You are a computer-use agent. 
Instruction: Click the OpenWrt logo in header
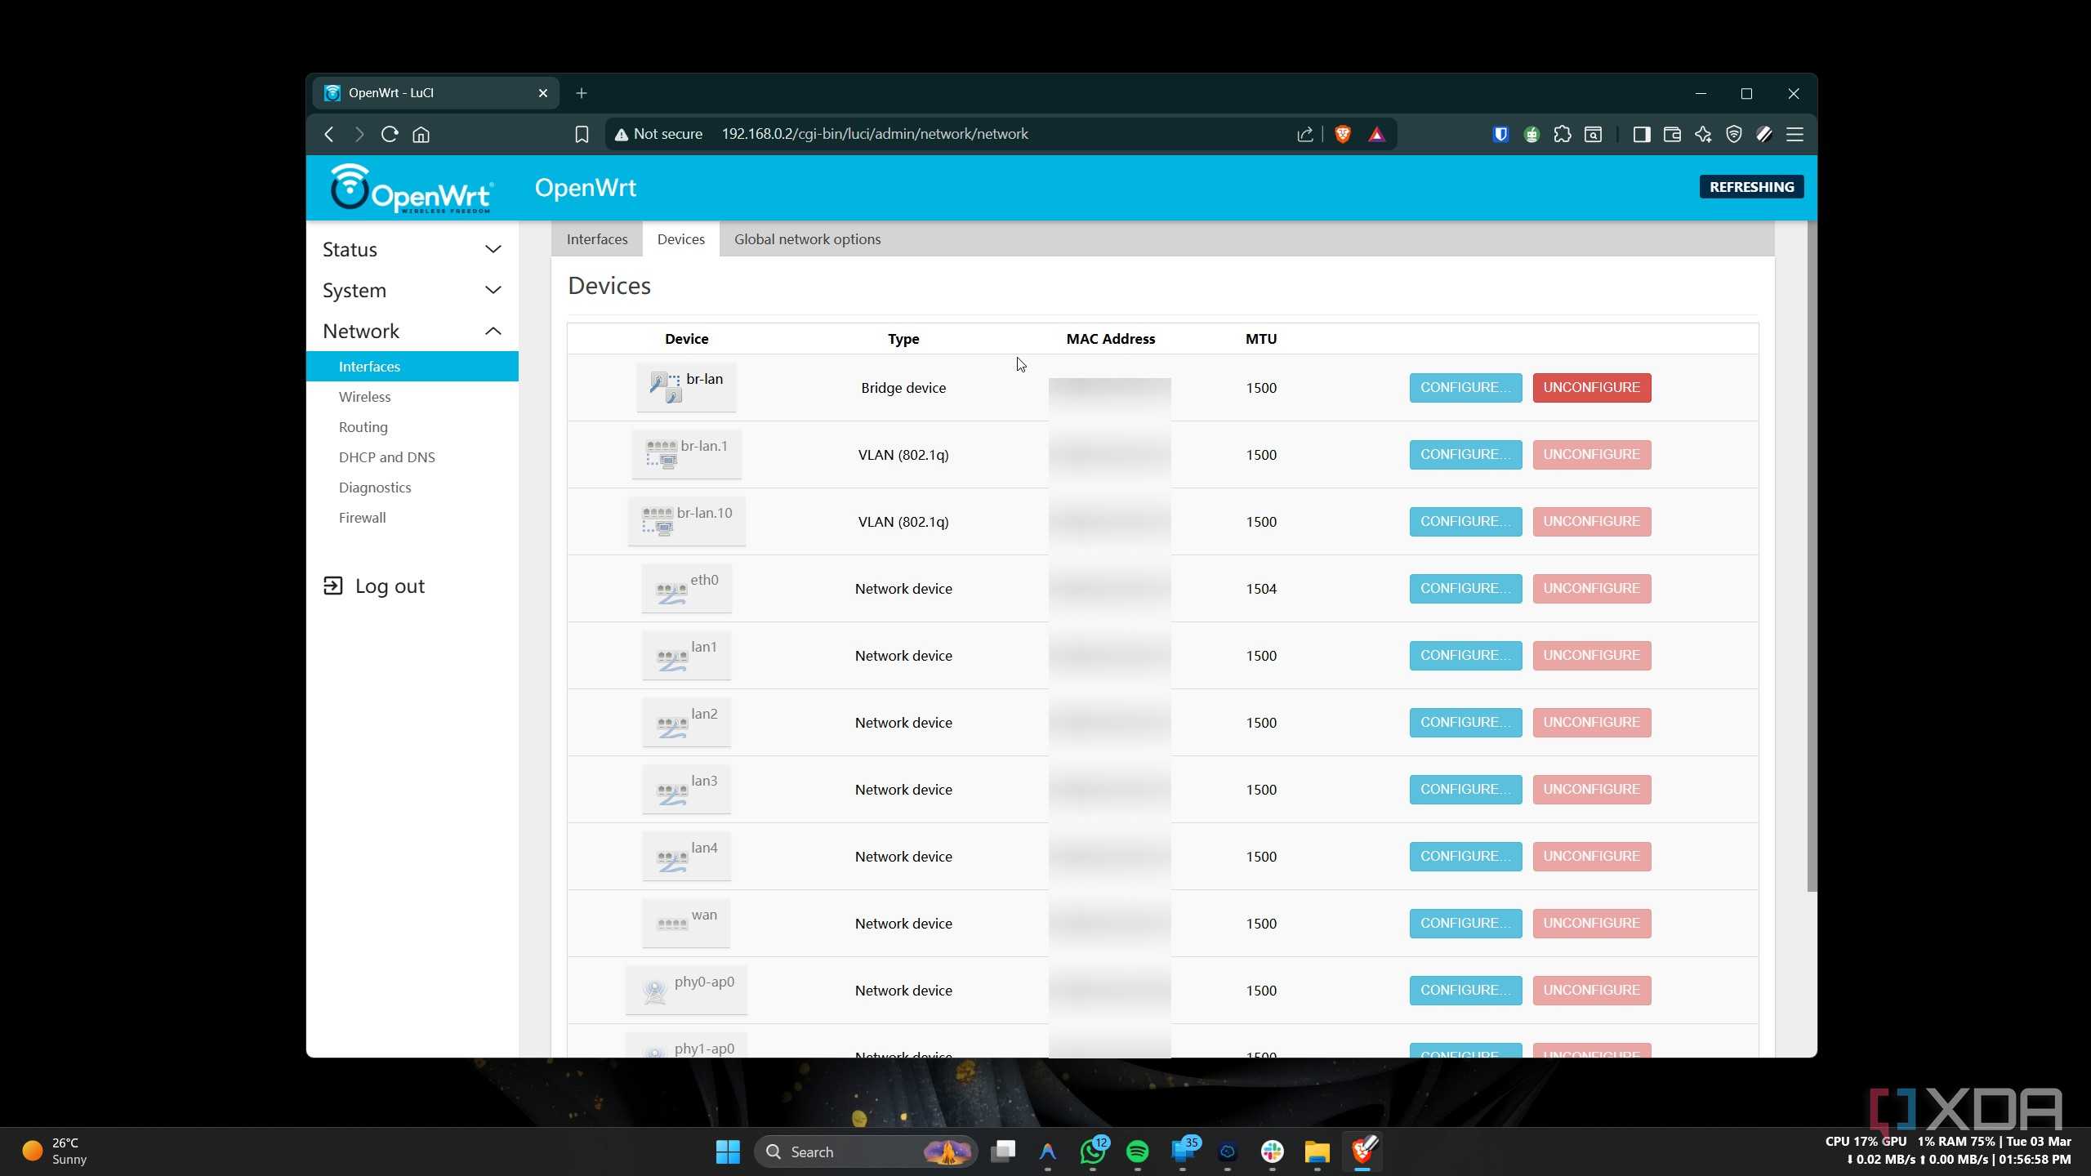coord(411,189)
